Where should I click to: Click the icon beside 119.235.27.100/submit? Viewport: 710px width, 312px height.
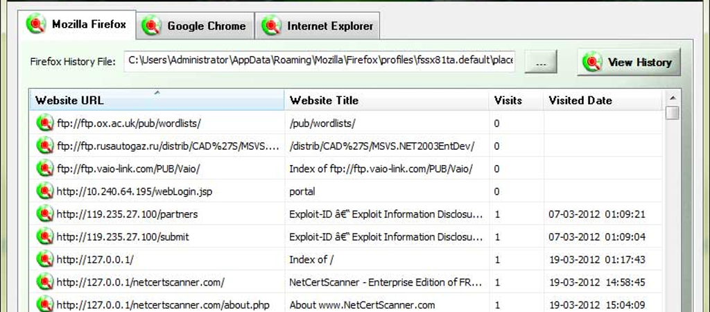tap(45, 236)
